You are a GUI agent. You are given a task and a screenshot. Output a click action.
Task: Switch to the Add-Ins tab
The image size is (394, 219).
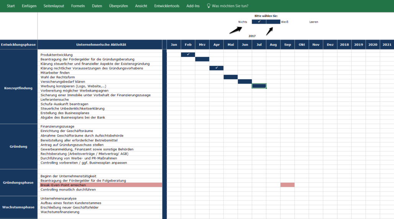pos(193,6)
